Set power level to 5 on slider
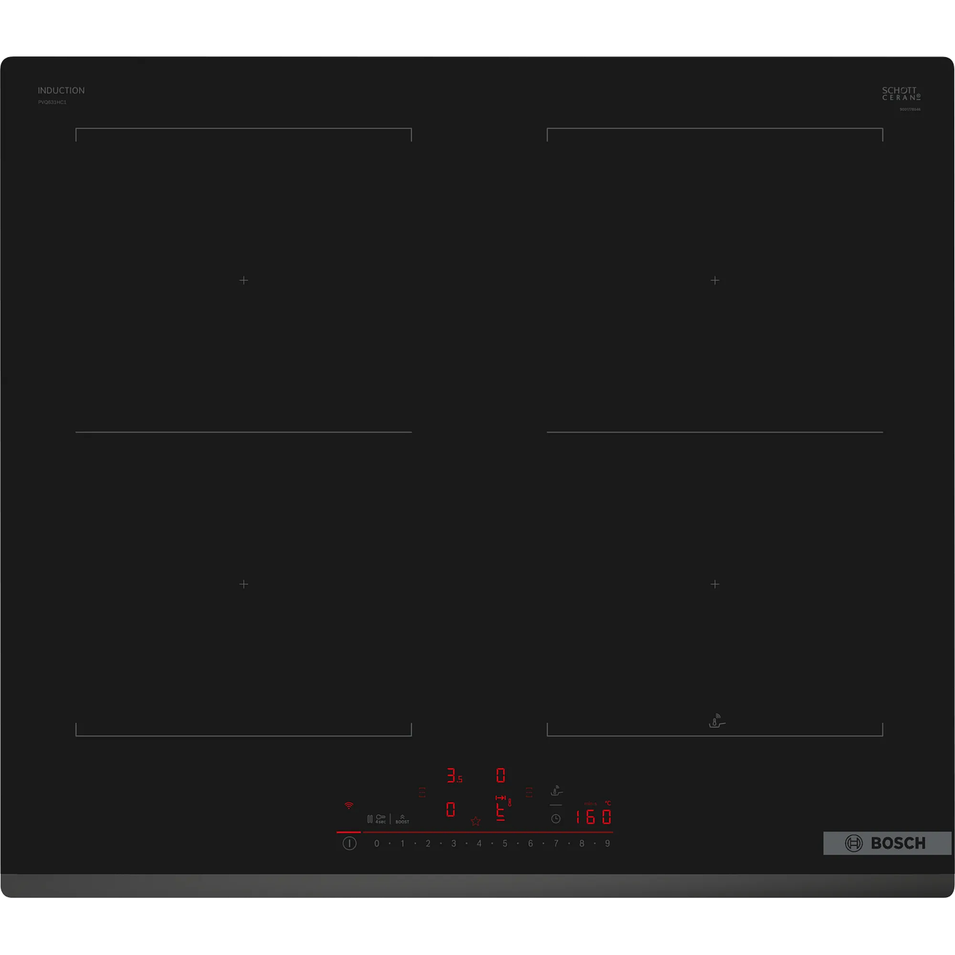Viewport: 955px width, 955px height. coord(505,844)
